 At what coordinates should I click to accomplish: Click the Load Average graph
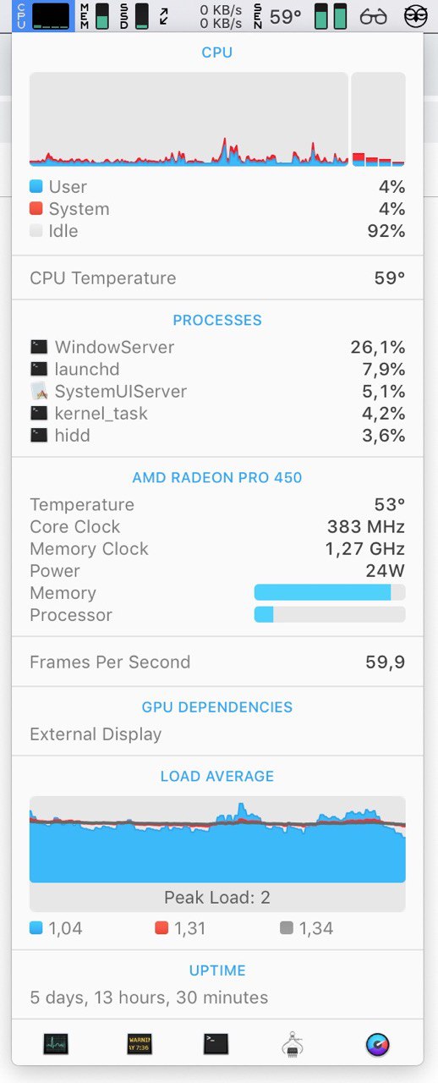tap(217, 839)
